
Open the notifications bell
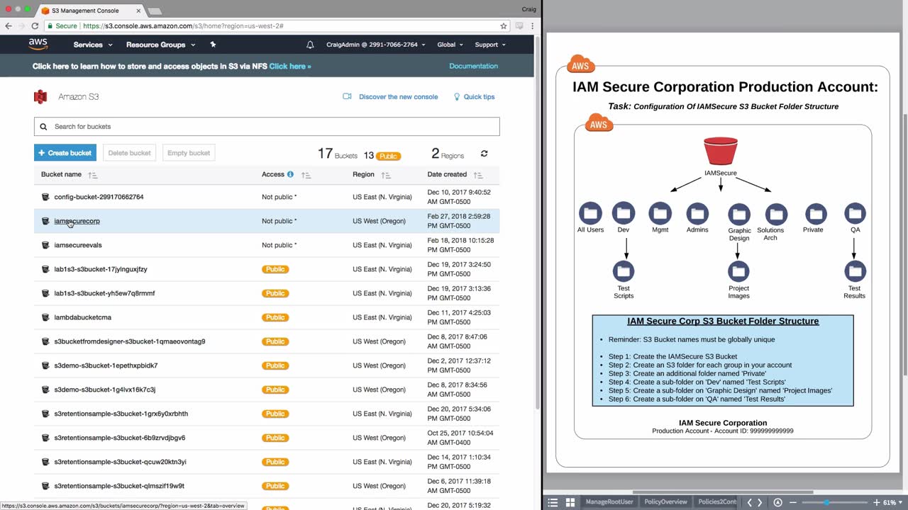[x=310, y=45]
